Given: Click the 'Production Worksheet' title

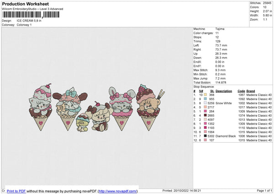Looking at the screenshot, I should tap(25, 4).
